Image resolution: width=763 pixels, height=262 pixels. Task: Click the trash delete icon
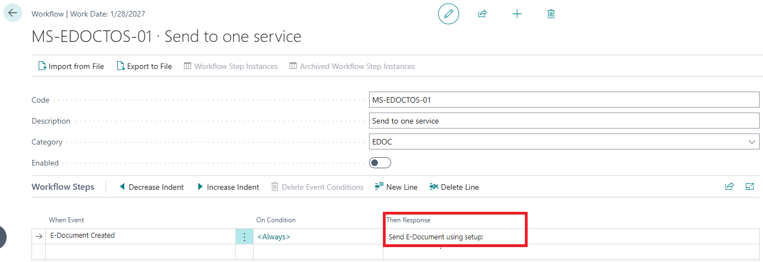point(551,14)
